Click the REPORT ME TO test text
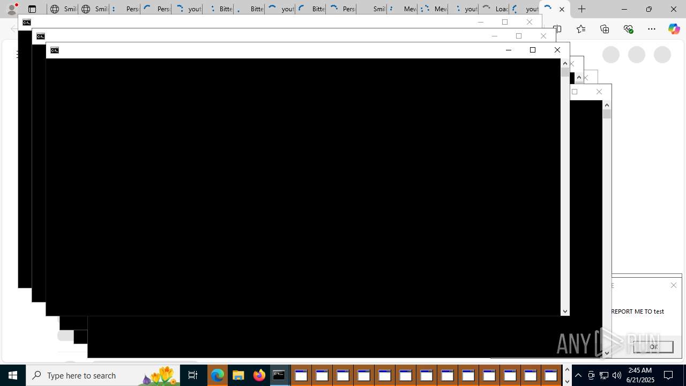 pos(637,311)
